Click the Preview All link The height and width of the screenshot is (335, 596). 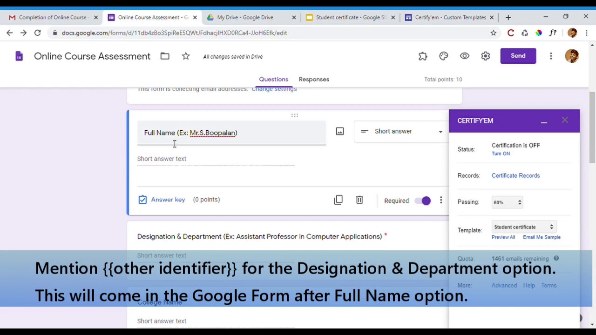tap(503, 237)
